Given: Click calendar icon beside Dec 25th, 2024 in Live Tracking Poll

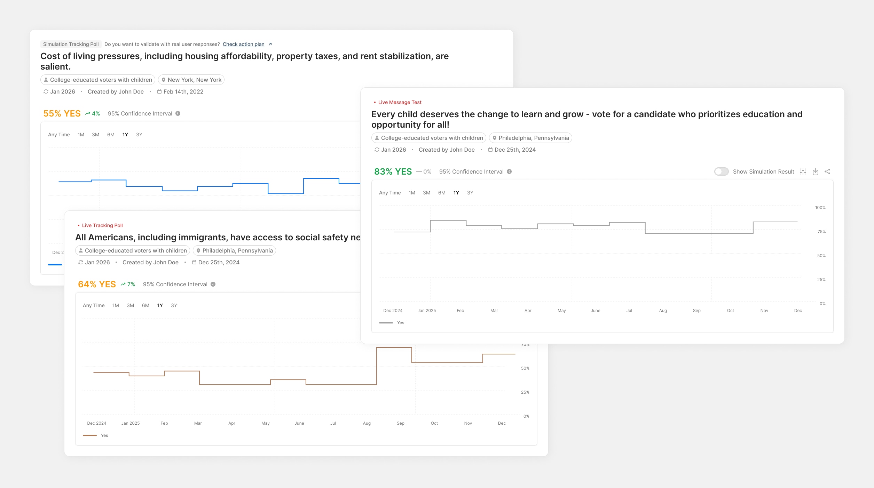Looking at the screenshot, I should pos(194,262).
